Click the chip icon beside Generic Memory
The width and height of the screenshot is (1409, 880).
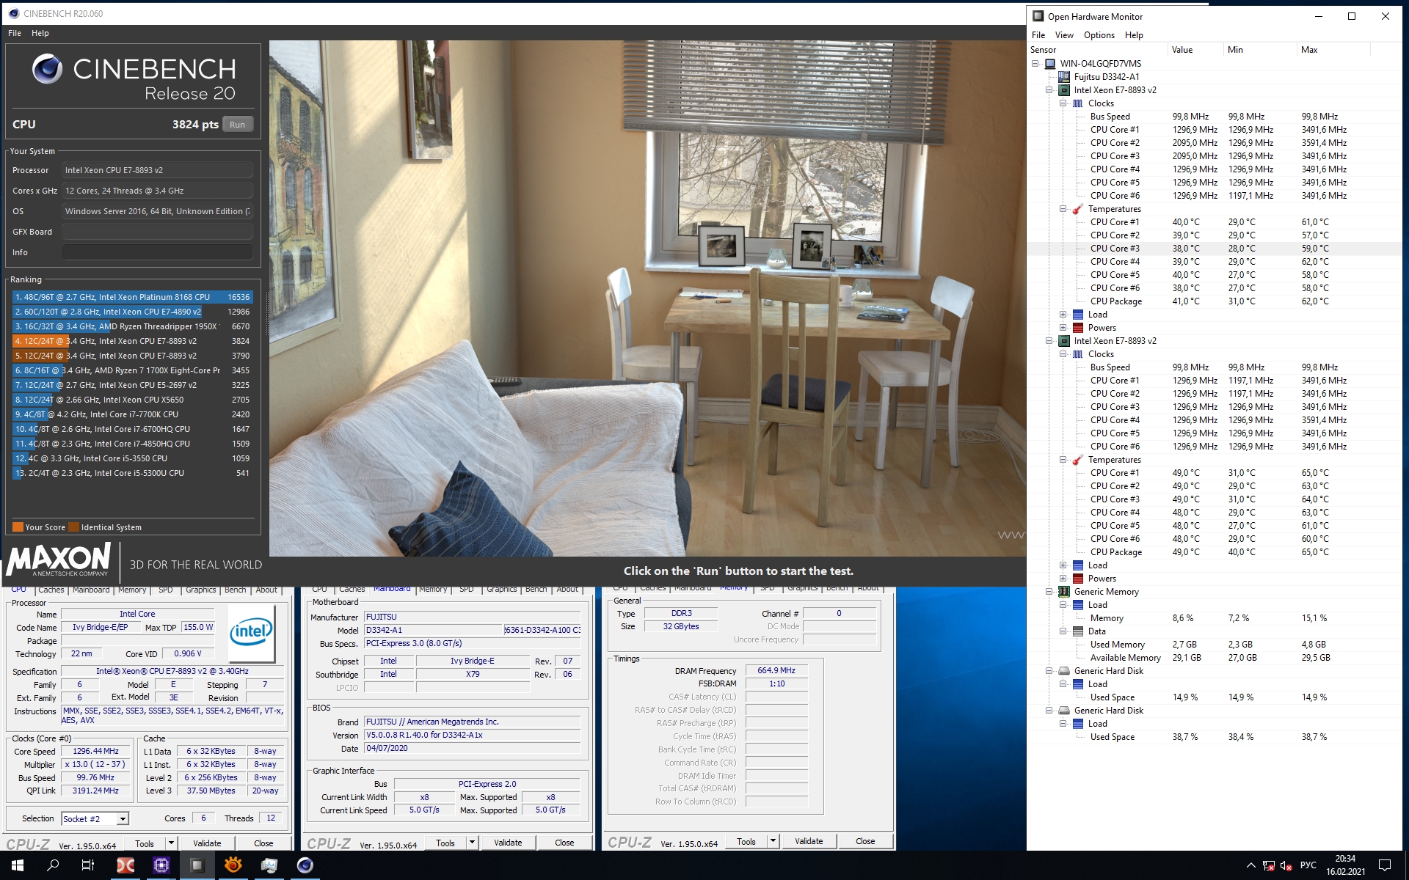(x=1064, y=592)
